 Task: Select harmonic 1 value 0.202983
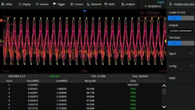pos(33,85)
